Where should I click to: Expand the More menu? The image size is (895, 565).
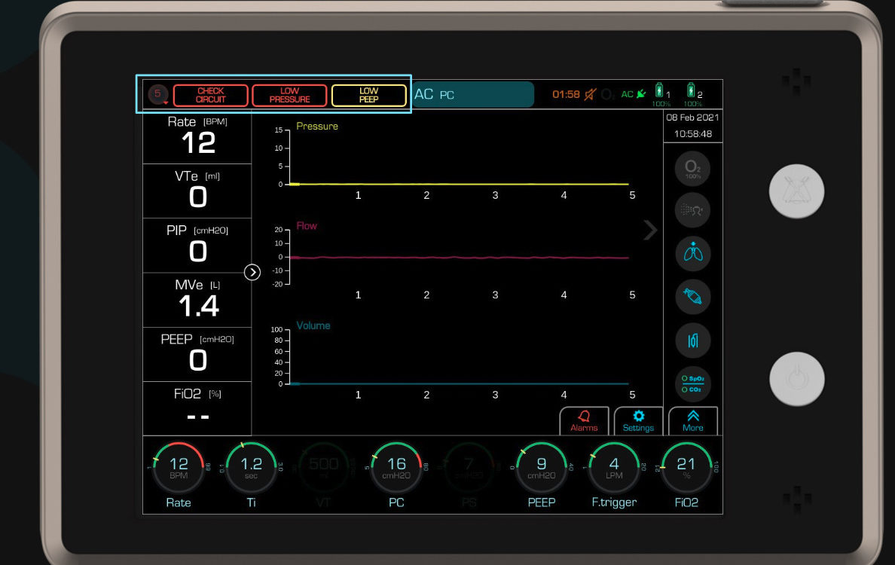point(692,420)
